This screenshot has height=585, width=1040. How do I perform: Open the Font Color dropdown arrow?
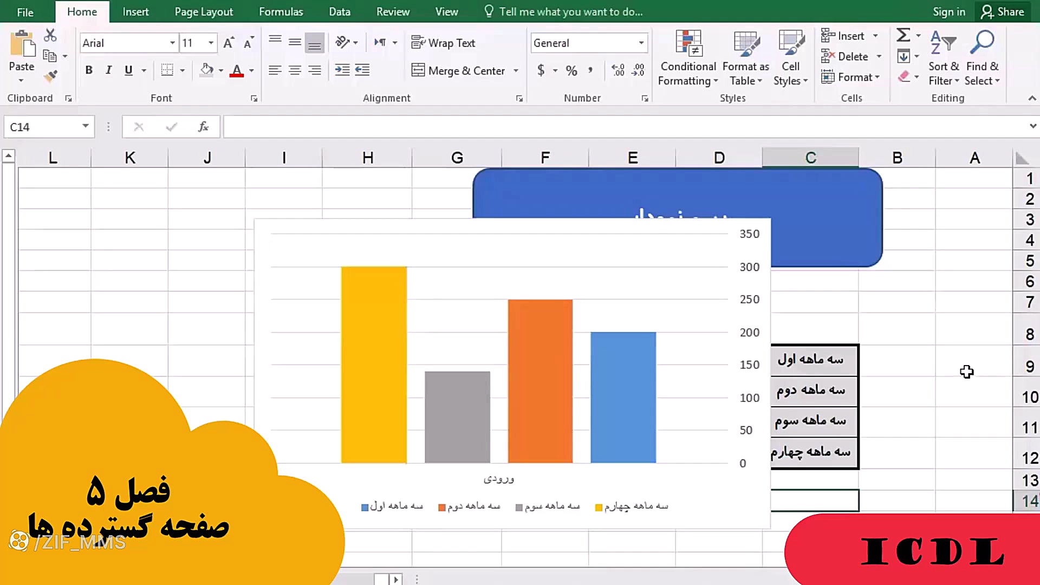251,70
